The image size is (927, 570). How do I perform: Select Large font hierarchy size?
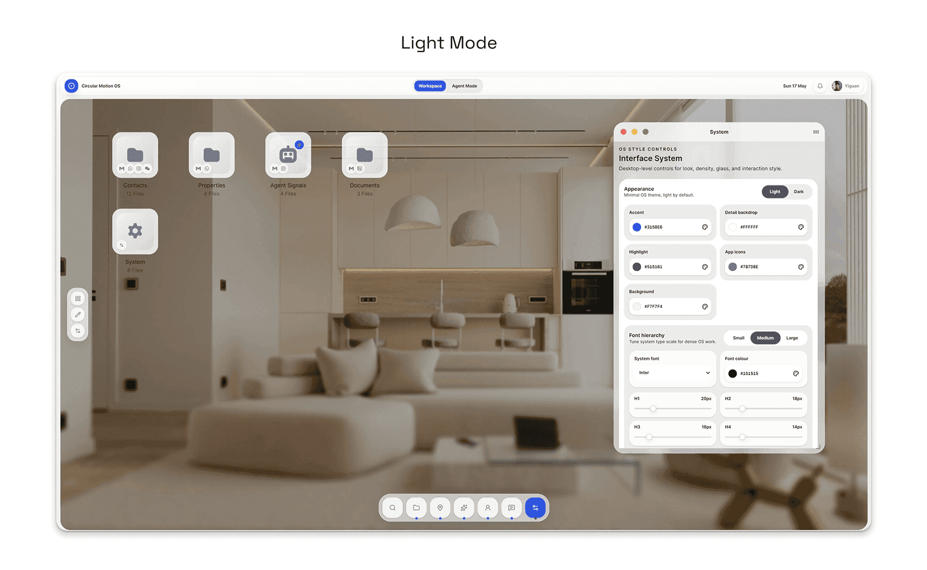792,338
